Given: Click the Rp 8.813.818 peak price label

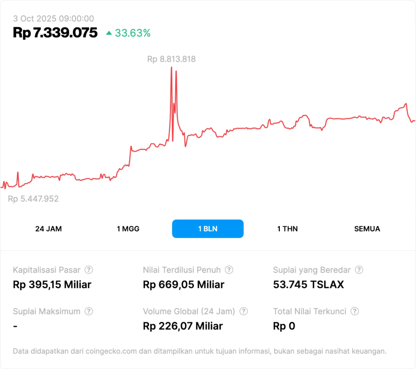Looking at the screenshot, I should click(171, 59).
